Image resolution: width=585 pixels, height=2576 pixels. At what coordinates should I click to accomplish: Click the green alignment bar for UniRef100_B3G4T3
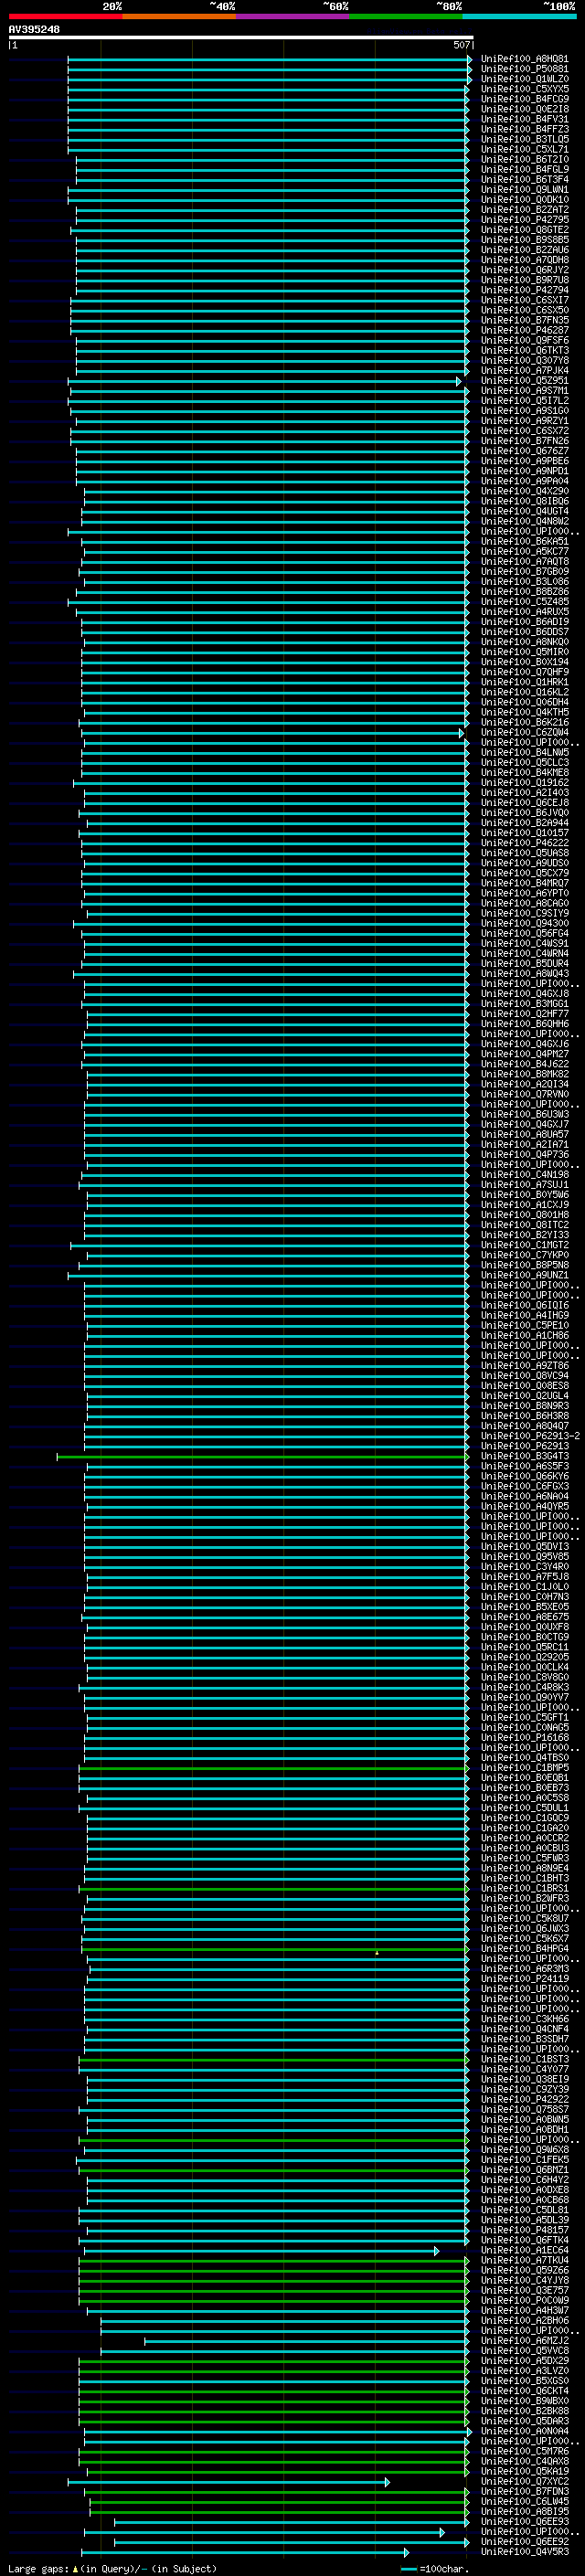coord(262,1457)
